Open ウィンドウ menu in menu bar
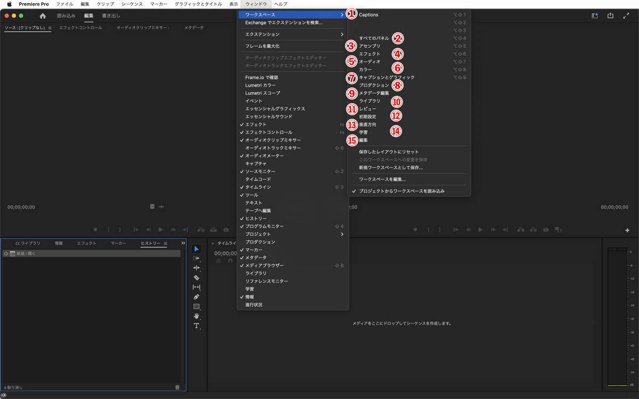The width and height of the screenshot is (639, 399). click(x=256, y=4)
